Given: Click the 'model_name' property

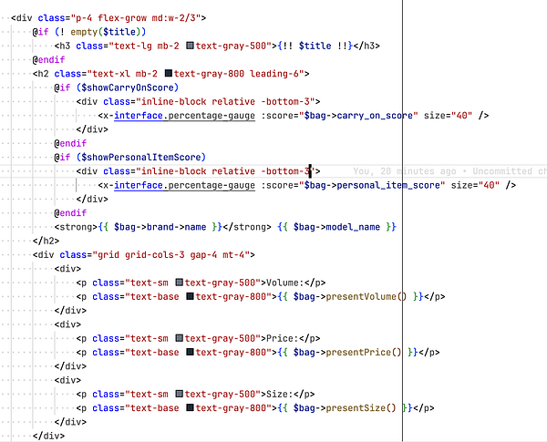Looking at the screenshot, I should (353, 227).
